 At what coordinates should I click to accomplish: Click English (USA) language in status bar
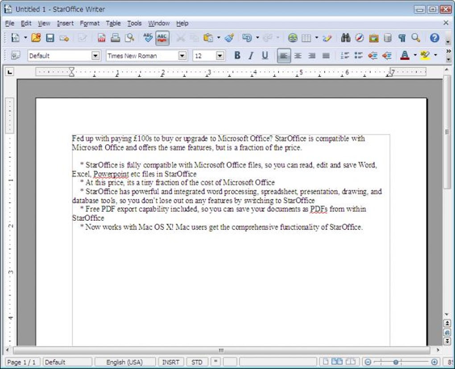coord(124,362)
